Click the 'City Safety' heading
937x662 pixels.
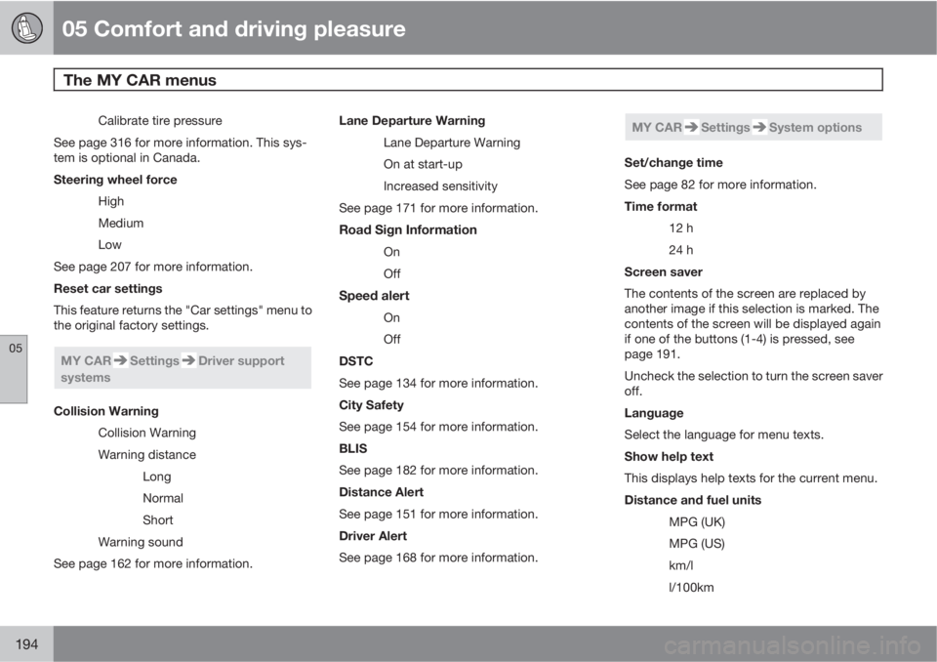[x=371, y=405]
